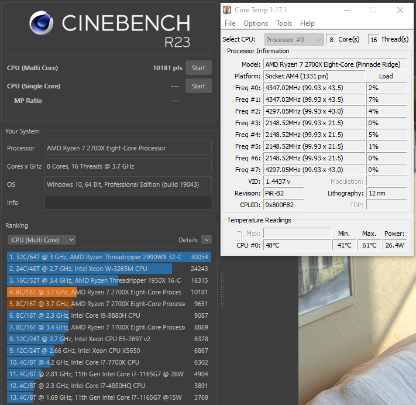Select ranking entry Threadripper 1950X 16-C

[109, 280]
